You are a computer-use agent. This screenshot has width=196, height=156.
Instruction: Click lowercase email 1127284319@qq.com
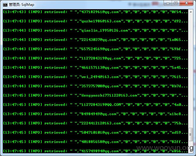[x=101, y=58]
